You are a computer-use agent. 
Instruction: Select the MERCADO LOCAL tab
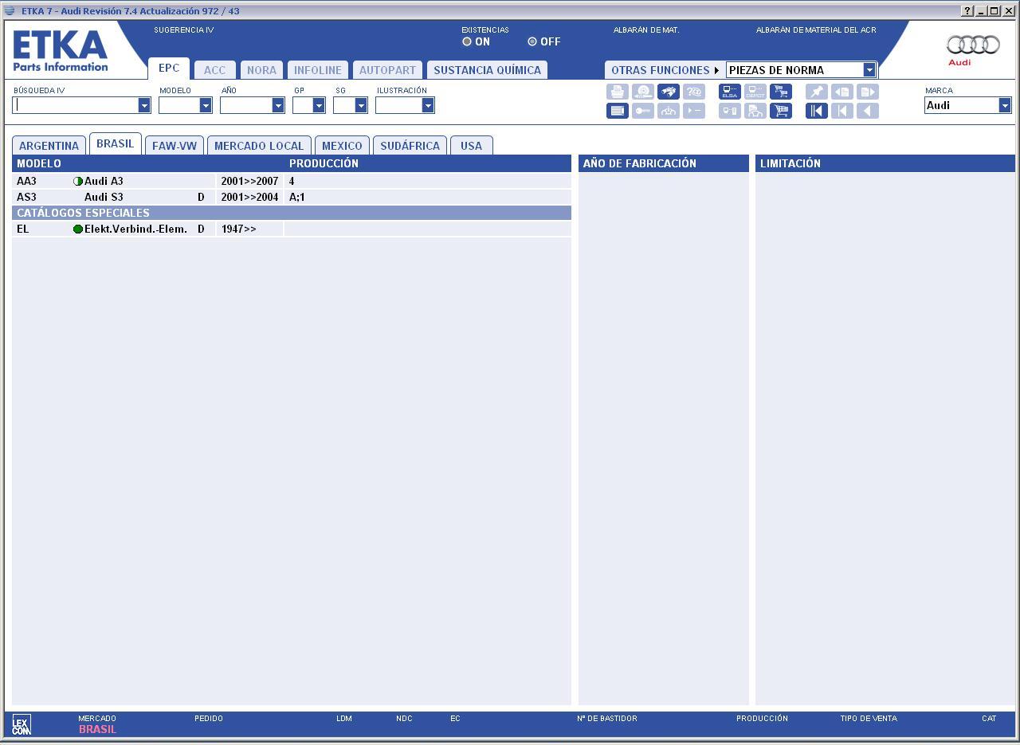point(259,146)
